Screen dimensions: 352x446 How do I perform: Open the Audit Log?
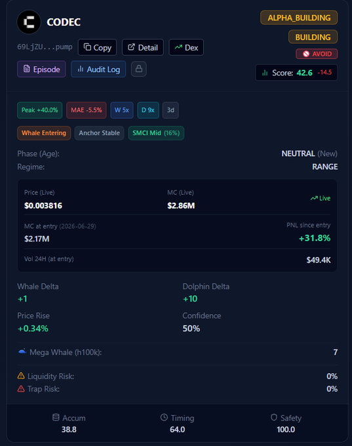(98, 69)
